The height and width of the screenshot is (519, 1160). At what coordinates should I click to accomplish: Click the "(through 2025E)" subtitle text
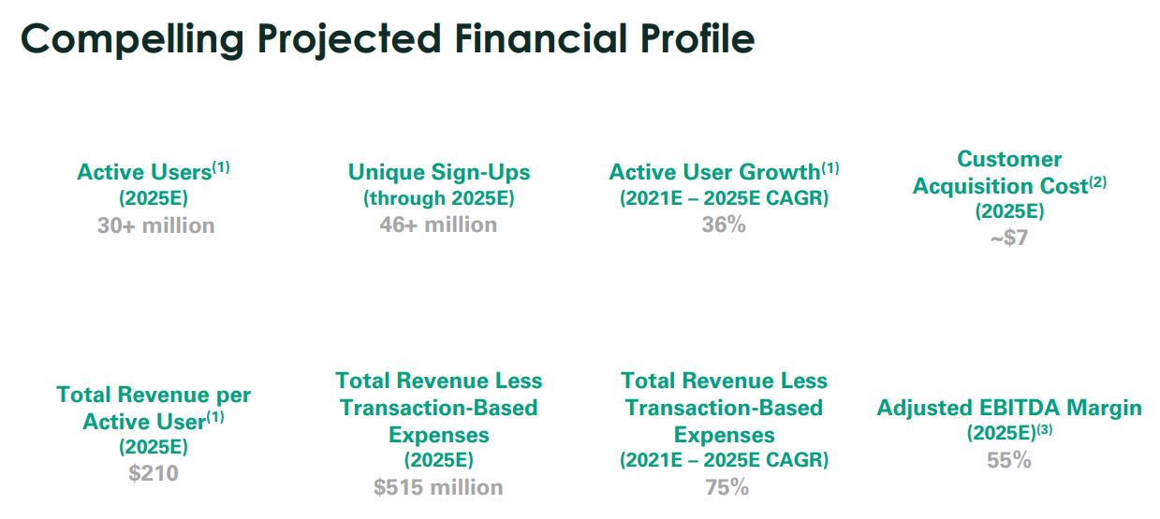(438, 198)
